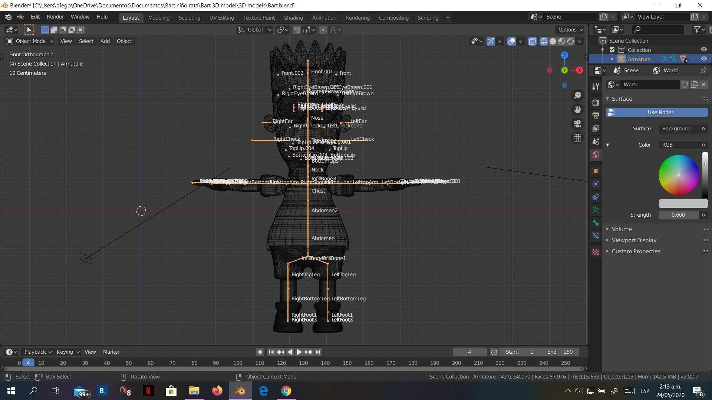Toggle show gizmo button

pyautogui.click(x=491, y=41)
